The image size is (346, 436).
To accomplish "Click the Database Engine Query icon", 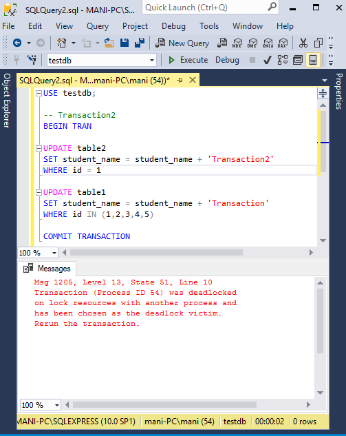I will pyautogui.click(x=222, y=43).
